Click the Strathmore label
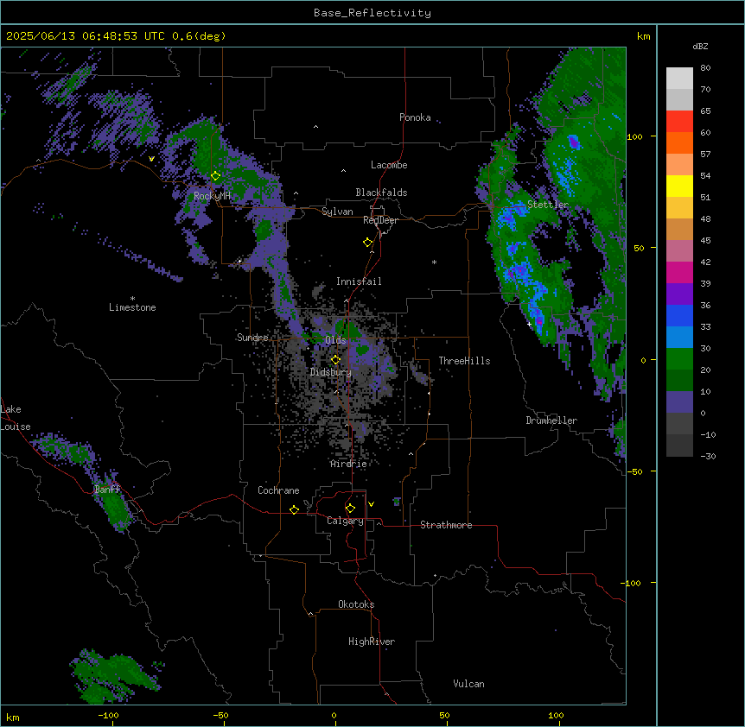This screenshot has width=745, height=727. [x=446, y=525]
